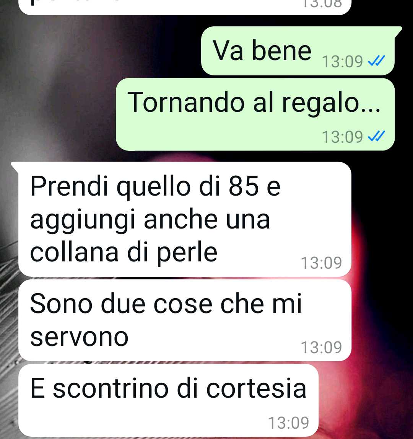Tap the blue double-check on "Va bene"
413x439 pixels.
376,61
